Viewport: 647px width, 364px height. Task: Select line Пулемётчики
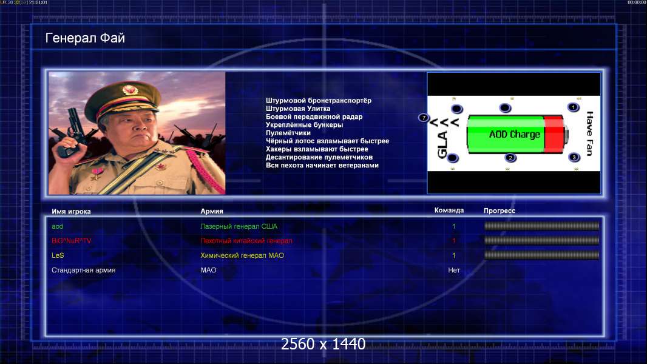click(288, 133)
